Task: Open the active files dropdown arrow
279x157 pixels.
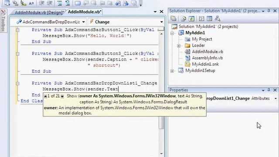Action: coord(155,12)
